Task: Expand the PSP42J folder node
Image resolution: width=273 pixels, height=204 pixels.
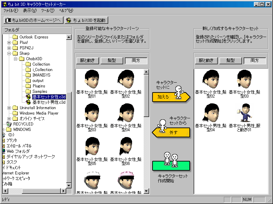Action: (x=9, y=48)
